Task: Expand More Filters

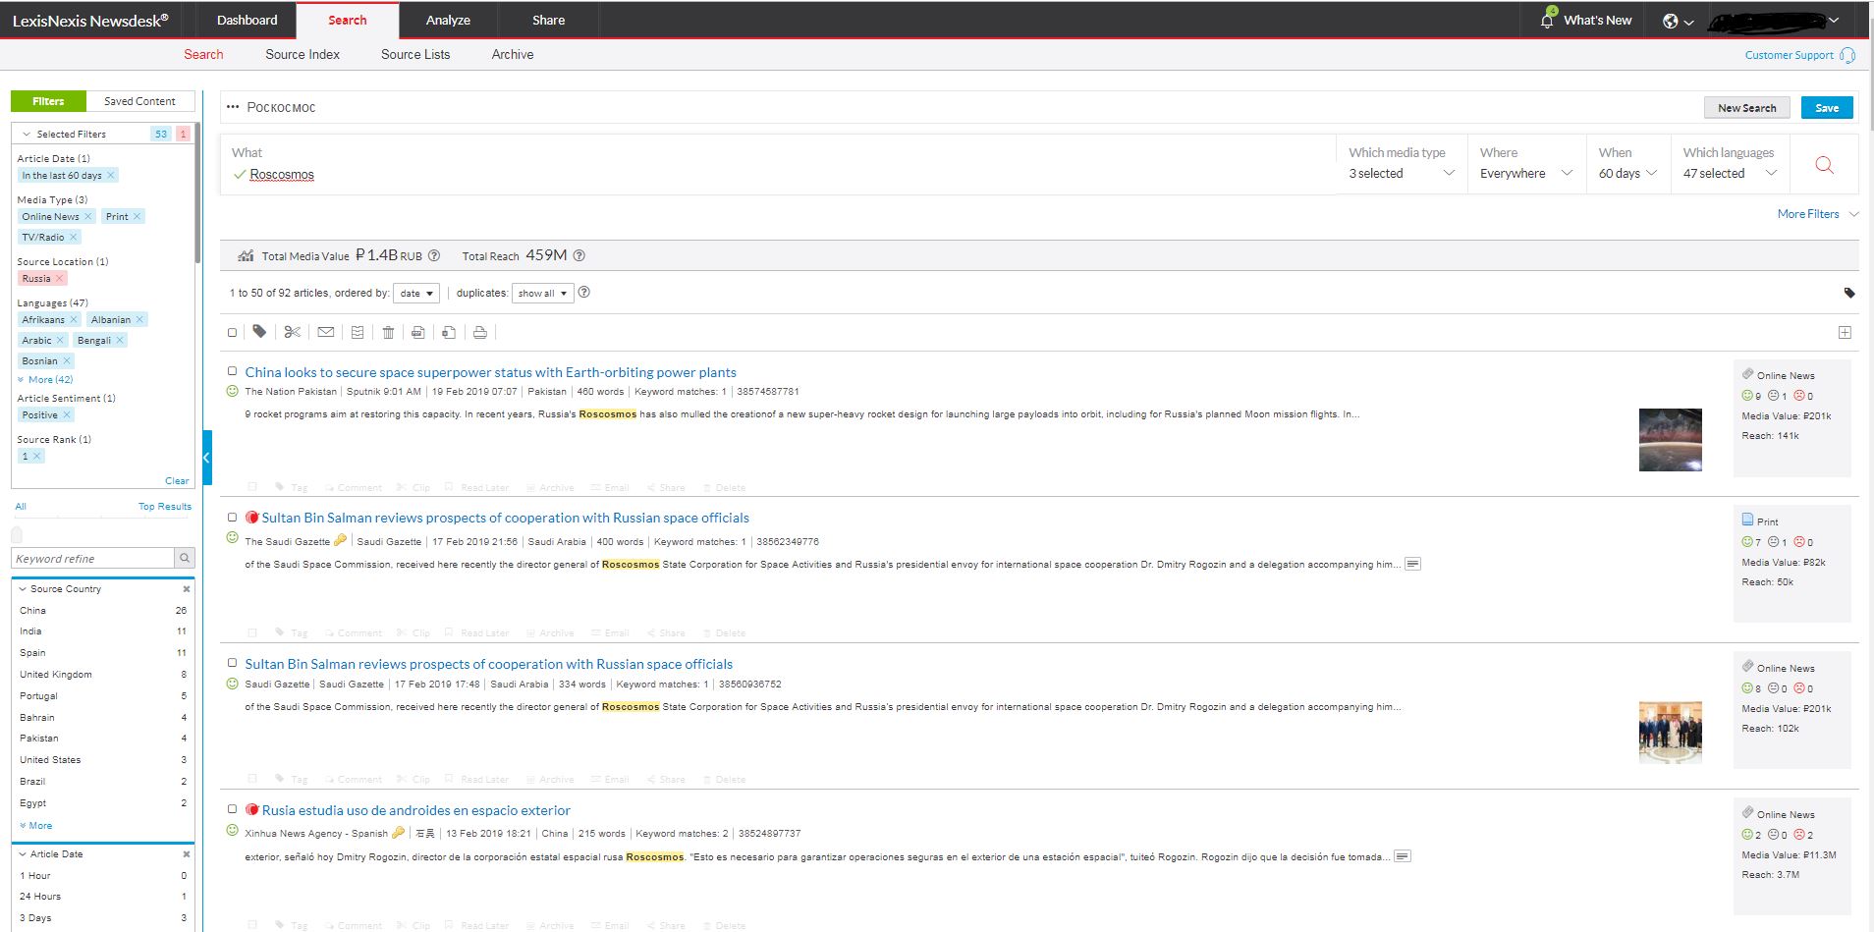Action: pyautogui.click(x=1817, y=214)
